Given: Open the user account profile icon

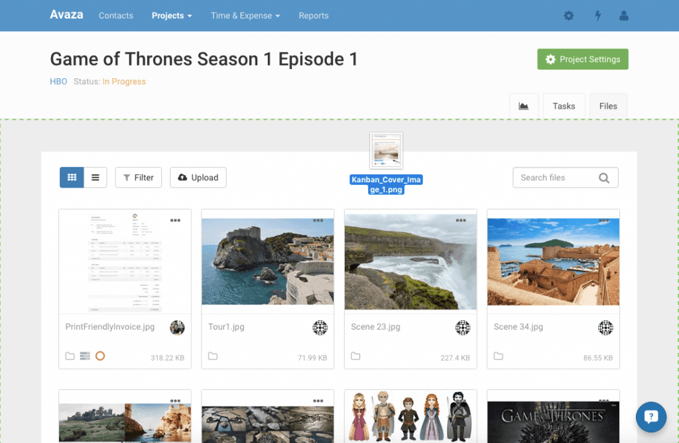Looking at the screenshot, I should click(x=624, y=16).
